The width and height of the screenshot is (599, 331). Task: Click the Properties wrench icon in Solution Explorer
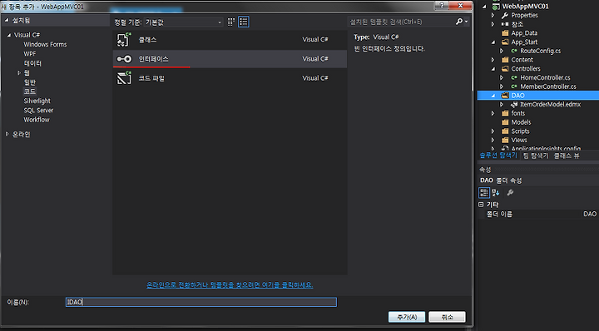(505, 15)
